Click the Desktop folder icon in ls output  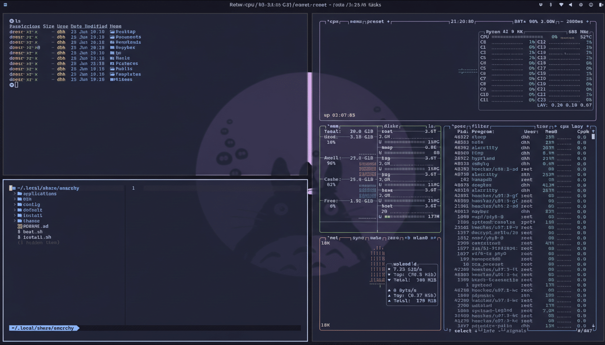pyautogui.click(x=112, y=31)
